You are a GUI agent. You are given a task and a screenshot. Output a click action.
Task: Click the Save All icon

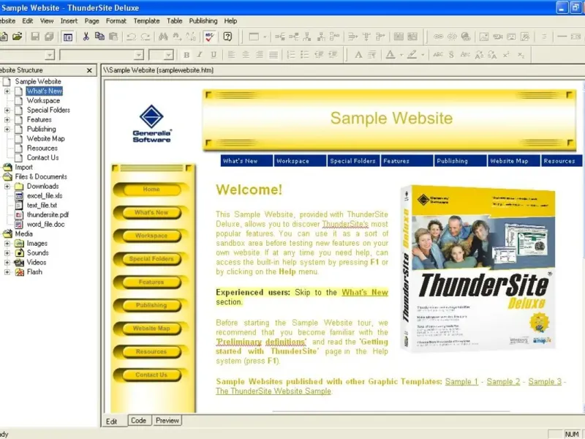[49, 37]
